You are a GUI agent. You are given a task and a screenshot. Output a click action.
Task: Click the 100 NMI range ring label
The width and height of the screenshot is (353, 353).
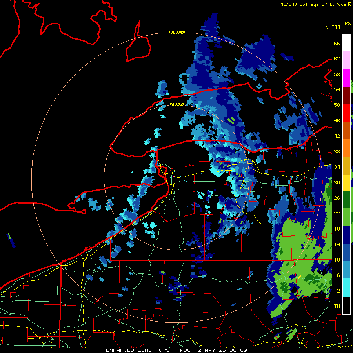pos(176,33)
